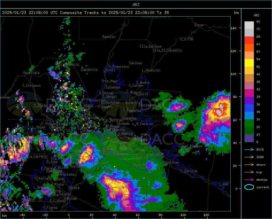The image size is (272, 219).
Task: Click the Ramblon place label on the map
Action: [109, 37]
